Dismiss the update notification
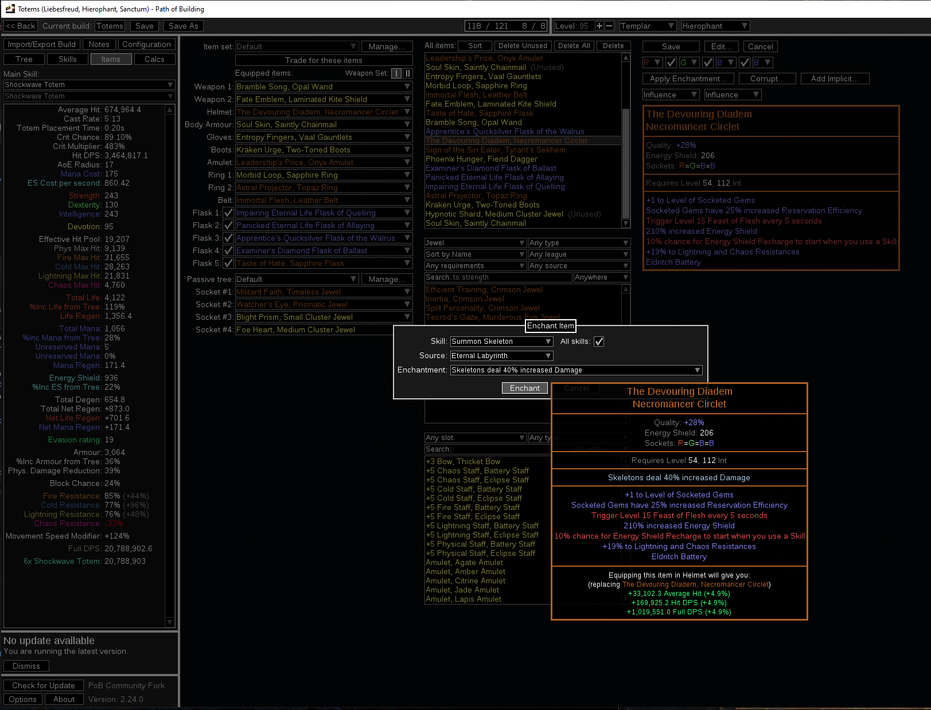This screenshot has width=931, height=710. pos(26,666)
